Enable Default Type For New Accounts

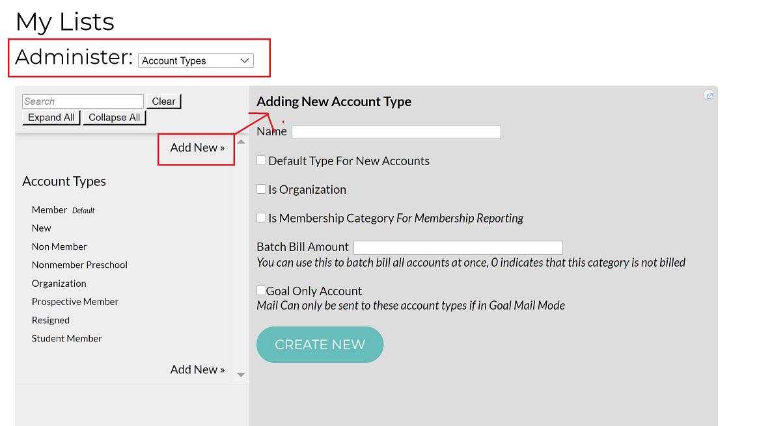coord(261,160)
